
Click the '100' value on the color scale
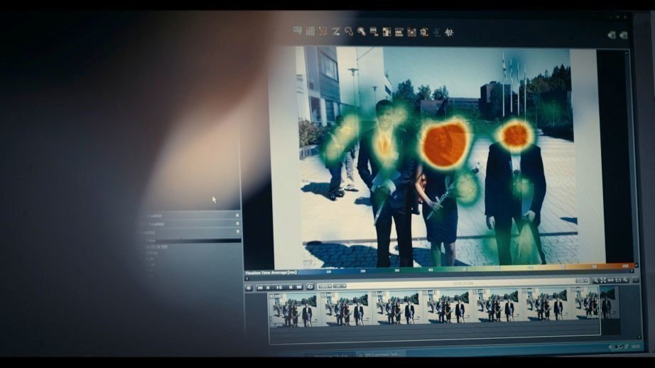(x=329, y=272)
